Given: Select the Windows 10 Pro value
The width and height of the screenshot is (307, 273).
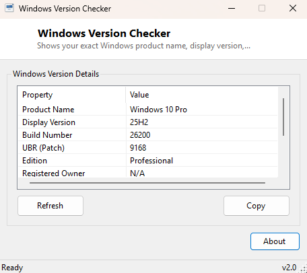Looking at the screenshot, I should tap(158, 110).
